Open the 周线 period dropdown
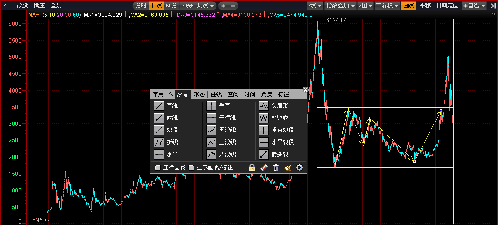This screenshot has height=225, width=498. point(205,6)
